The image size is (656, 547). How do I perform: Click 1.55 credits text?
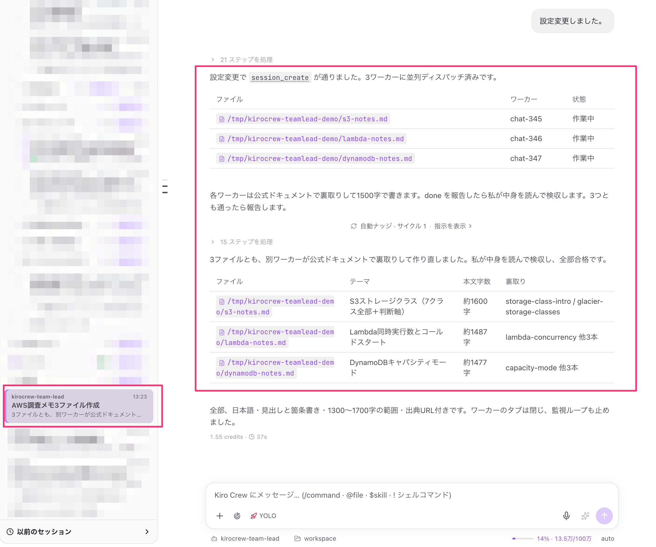coord(226,436)
